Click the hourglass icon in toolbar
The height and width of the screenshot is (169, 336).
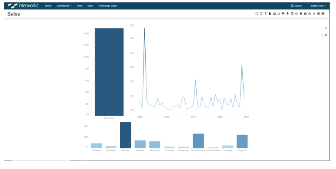point(265,14)
